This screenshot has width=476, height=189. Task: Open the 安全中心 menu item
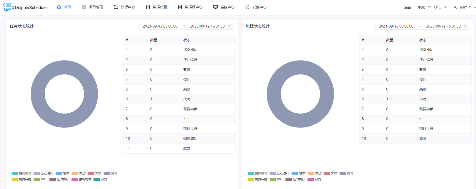259,7
